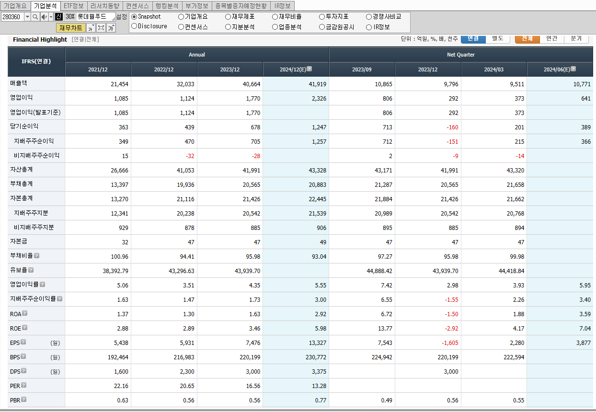Select the 지분분석 radio option

click(x=228, y=27)
